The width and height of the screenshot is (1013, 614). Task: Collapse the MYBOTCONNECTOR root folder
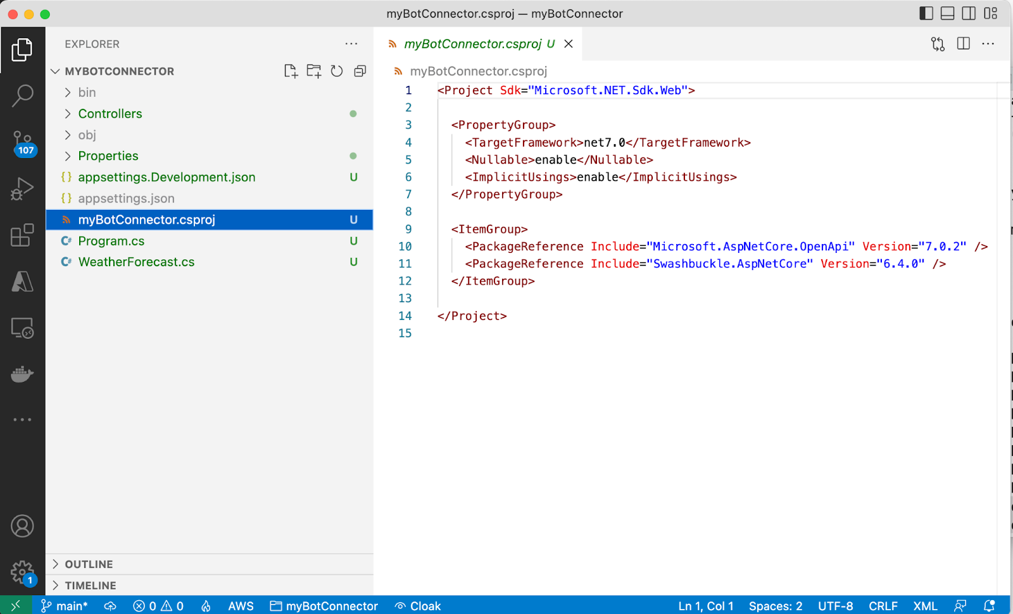pyautogui.click(x=210, y=71)
